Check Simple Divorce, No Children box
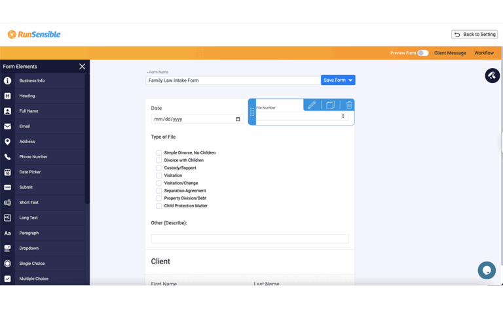 [x=158, y=153]
